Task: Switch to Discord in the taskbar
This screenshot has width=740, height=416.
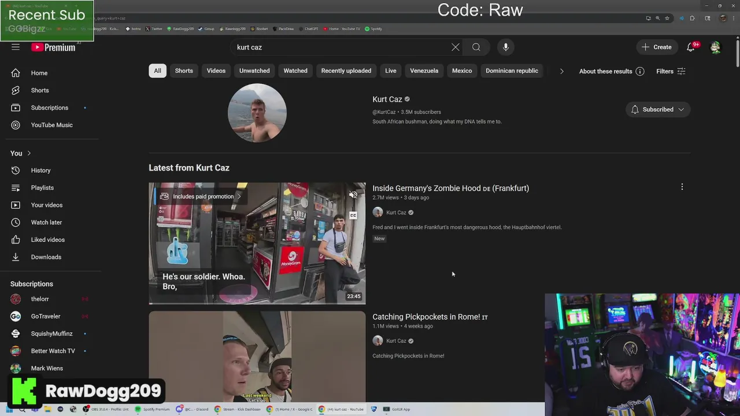Action: point(193,409)
